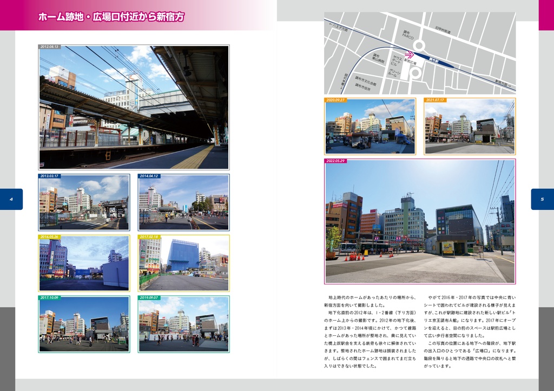Click the ホーム跡地・広場口付近から新宿方 title header
This screenshot has height=391, width=554.
point(111,17)
